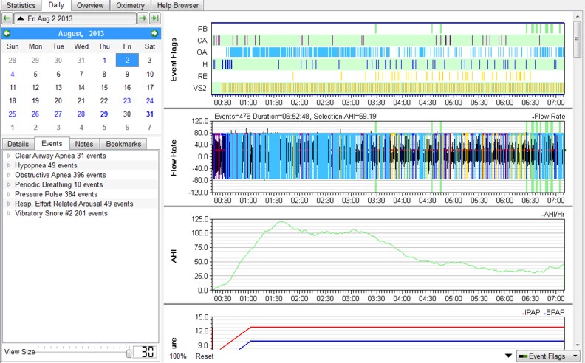Viewport: 585px width, 363px height.
Task: Show previous month in calendar
Action: pos(7,33)
